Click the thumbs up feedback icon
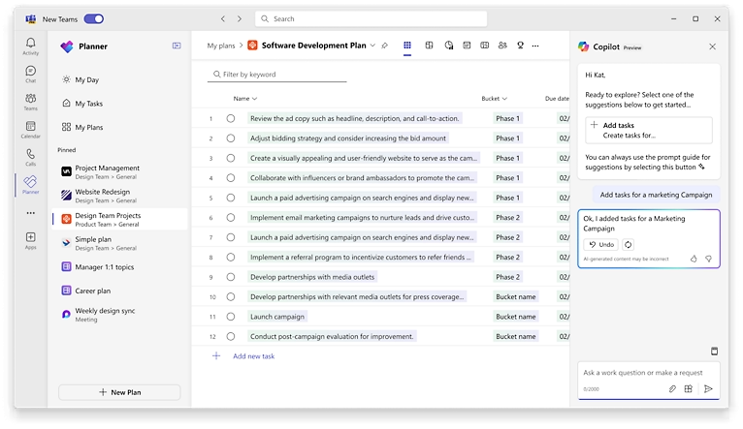Viewport: 743px width, 429px height. pos(694,259)
